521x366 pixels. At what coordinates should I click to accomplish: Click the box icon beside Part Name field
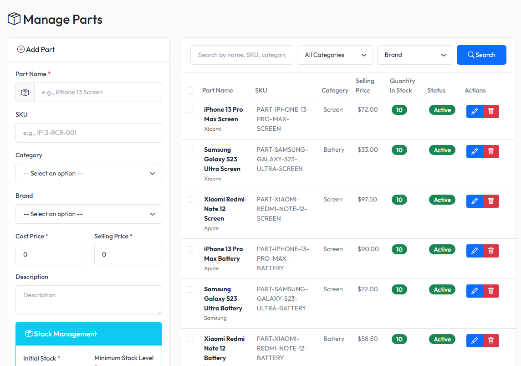(x=25, y=92)
